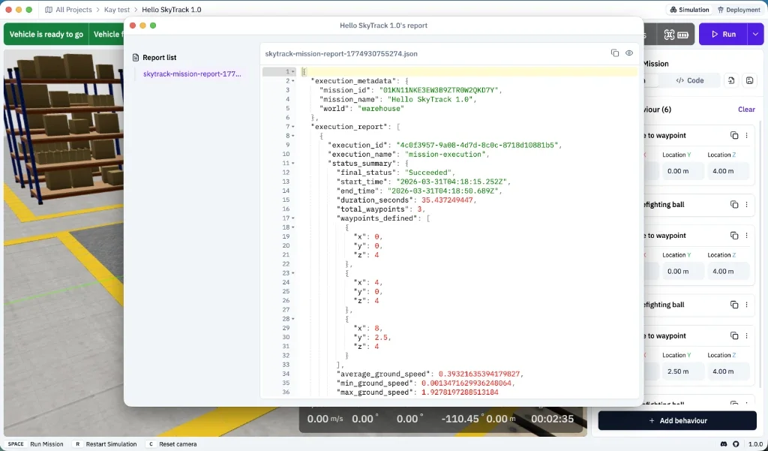The height and width of the screenshot is (451, 768).
Task: Click the "warehouse" world value
Action: point(381,108)
